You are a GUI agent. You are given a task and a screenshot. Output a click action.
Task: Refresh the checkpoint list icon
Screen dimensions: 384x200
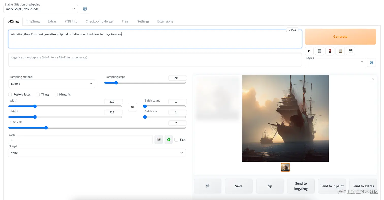pos(85,9)
